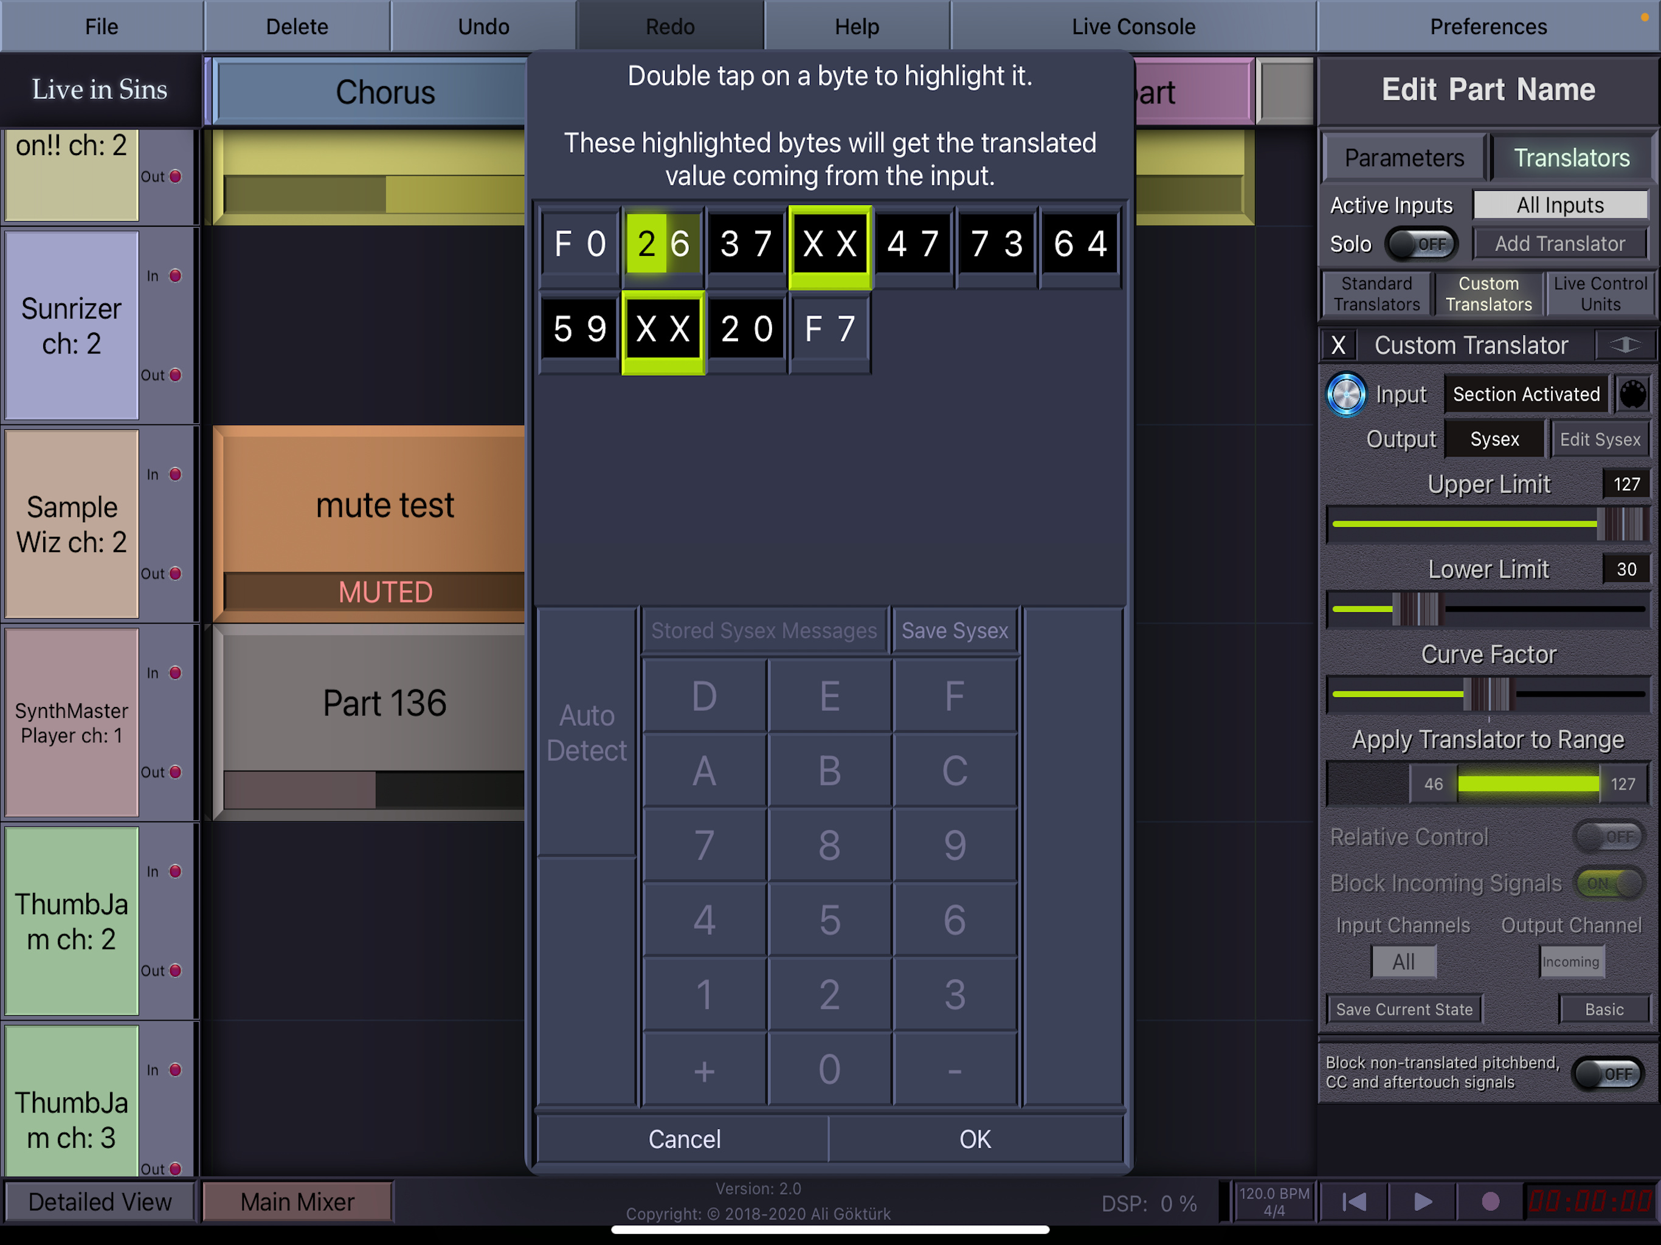Viewport: 1661px width, 1245px height.
Task: Close the Custom Translator with X
Action: tap(1338, 345)
